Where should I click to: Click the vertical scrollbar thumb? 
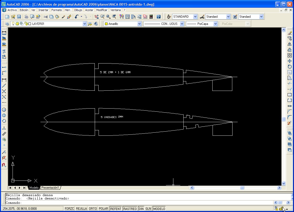tap(283, 119)
